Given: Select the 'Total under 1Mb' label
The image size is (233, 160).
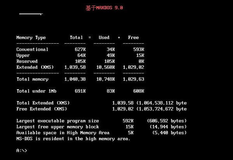Looking at the screenshot, I should (37, 91).
